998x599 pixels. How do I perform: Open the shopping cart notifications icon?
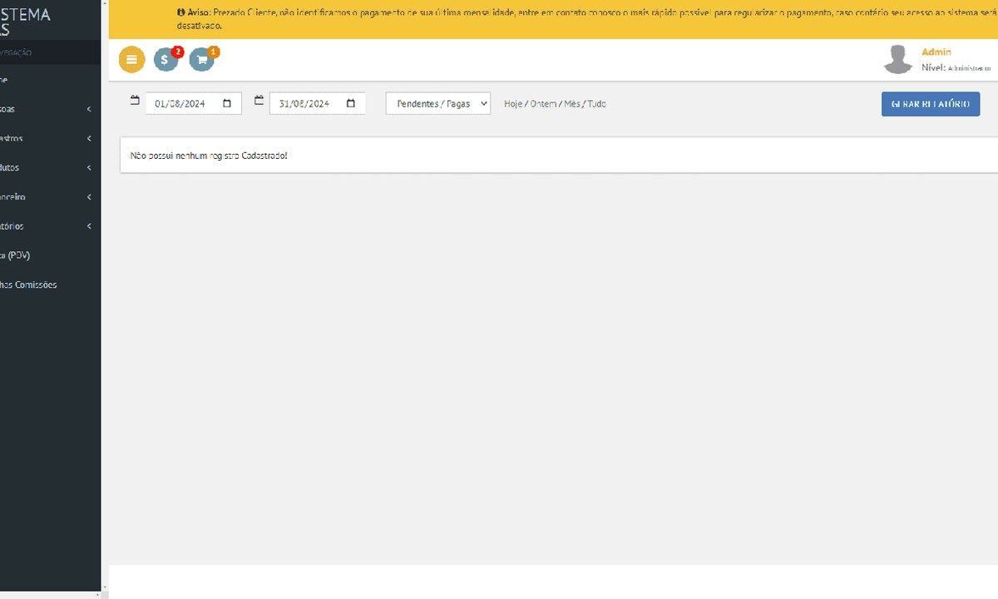[201, 60]
